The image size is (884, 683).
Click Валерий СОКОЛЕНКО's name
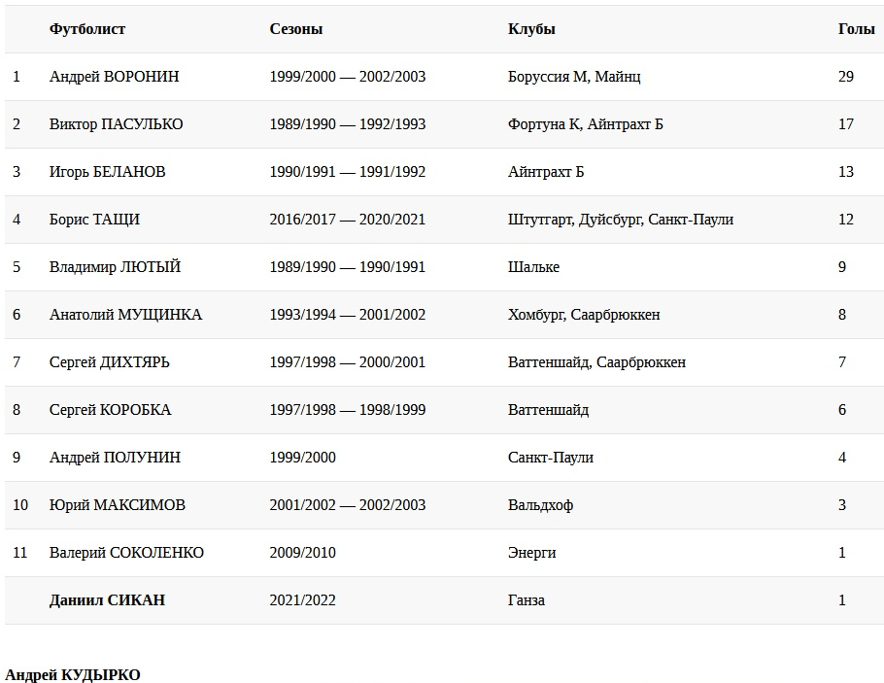coord(126,553)
